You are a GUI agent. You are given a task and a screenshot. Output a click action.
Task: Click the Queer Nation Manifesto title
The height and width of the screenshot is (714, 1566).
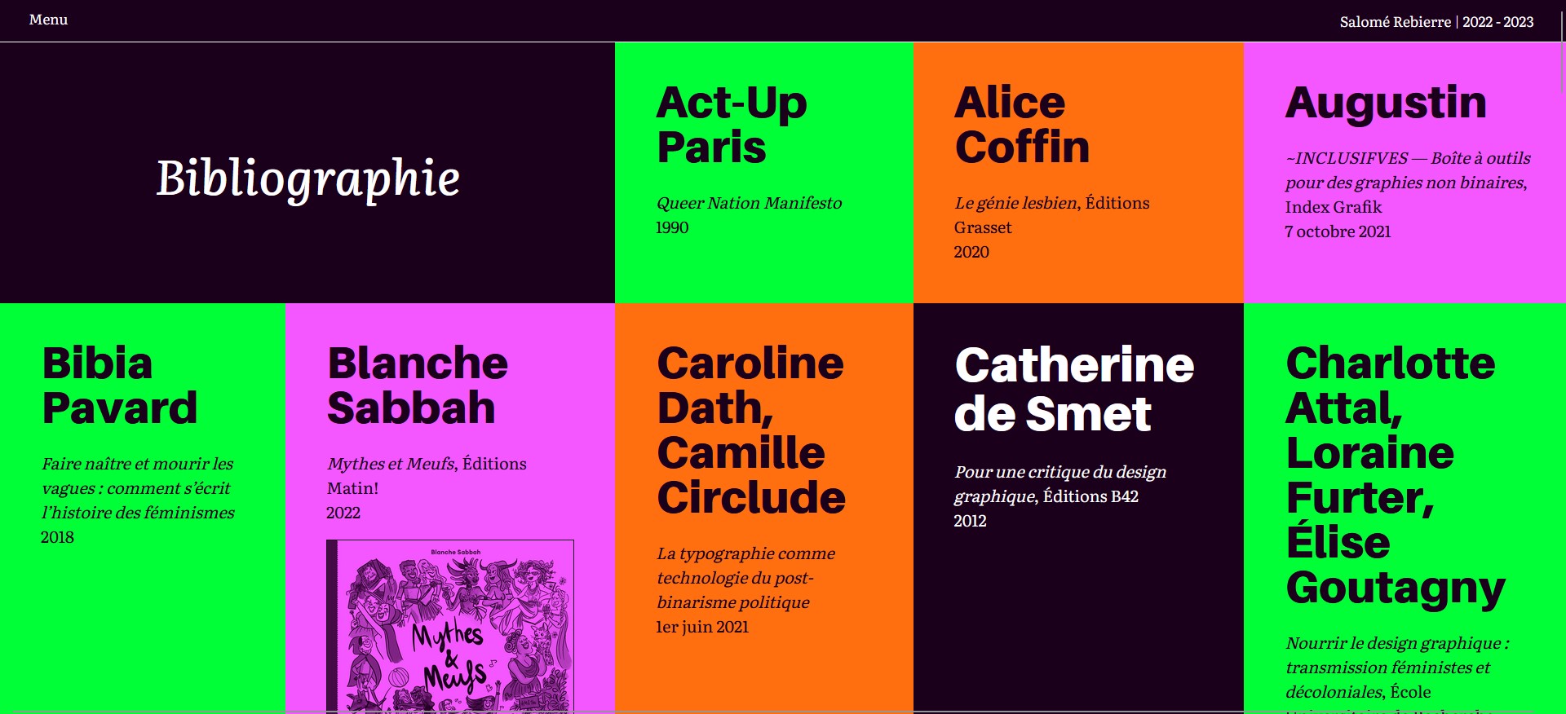(x=749, y=203)
